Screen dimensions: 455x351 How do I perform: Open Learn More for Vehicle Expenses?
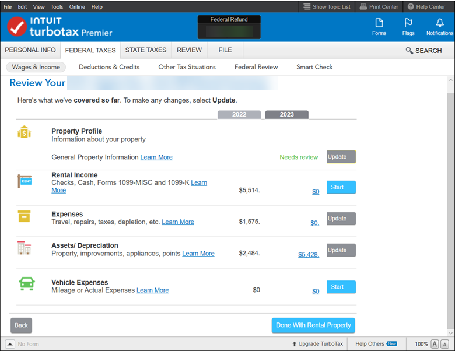click(x=153, y=290)
